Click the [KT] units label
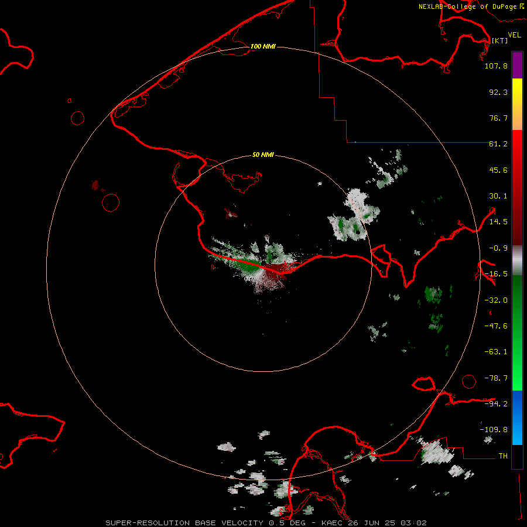This screenshot has height=527, width=527. click(x=500, y=40)
